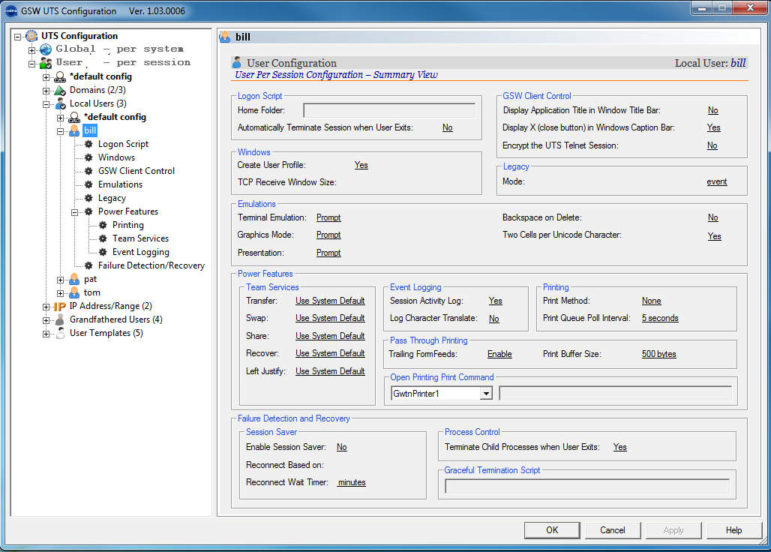Expand the Global per system node
771x552 pixels.
point(32,50)
